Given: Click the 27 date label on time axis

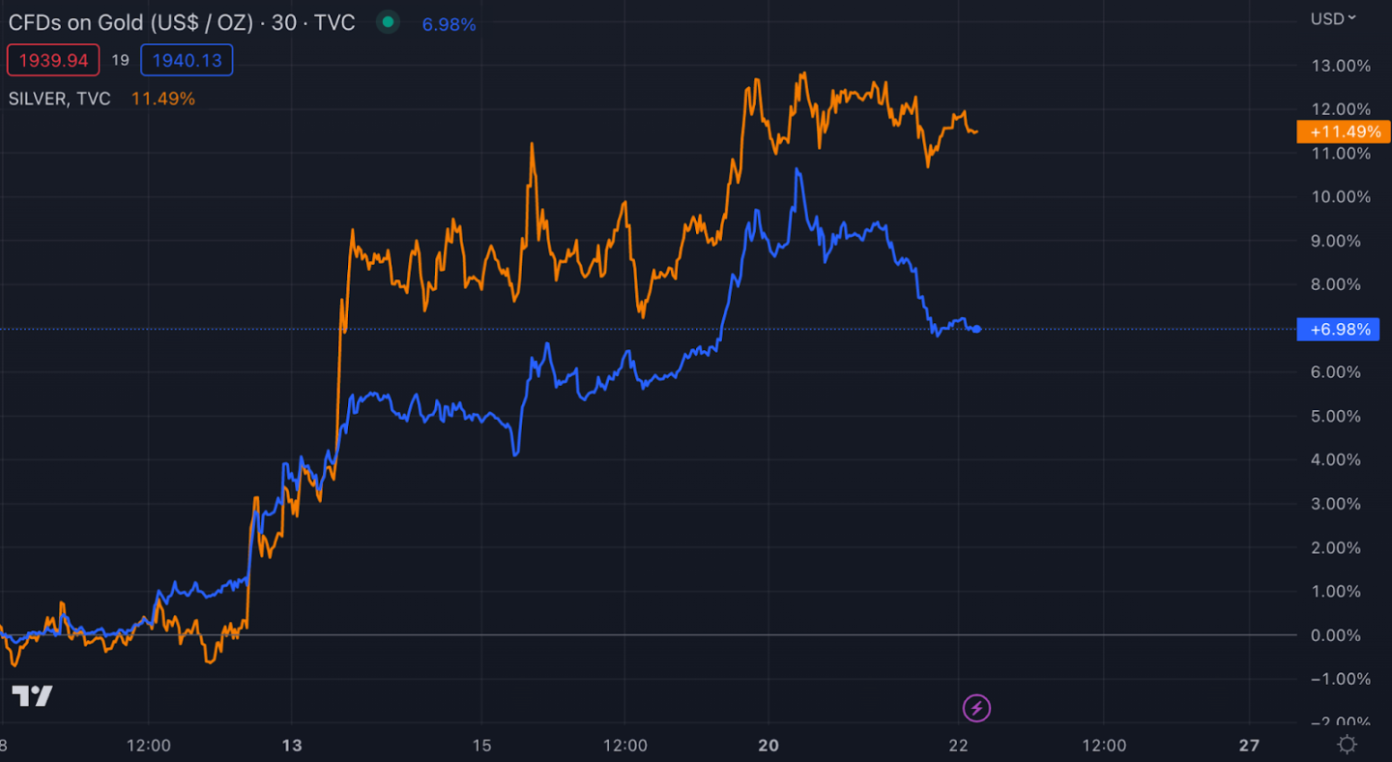Looking at the screenshot, I should 1249,745.
